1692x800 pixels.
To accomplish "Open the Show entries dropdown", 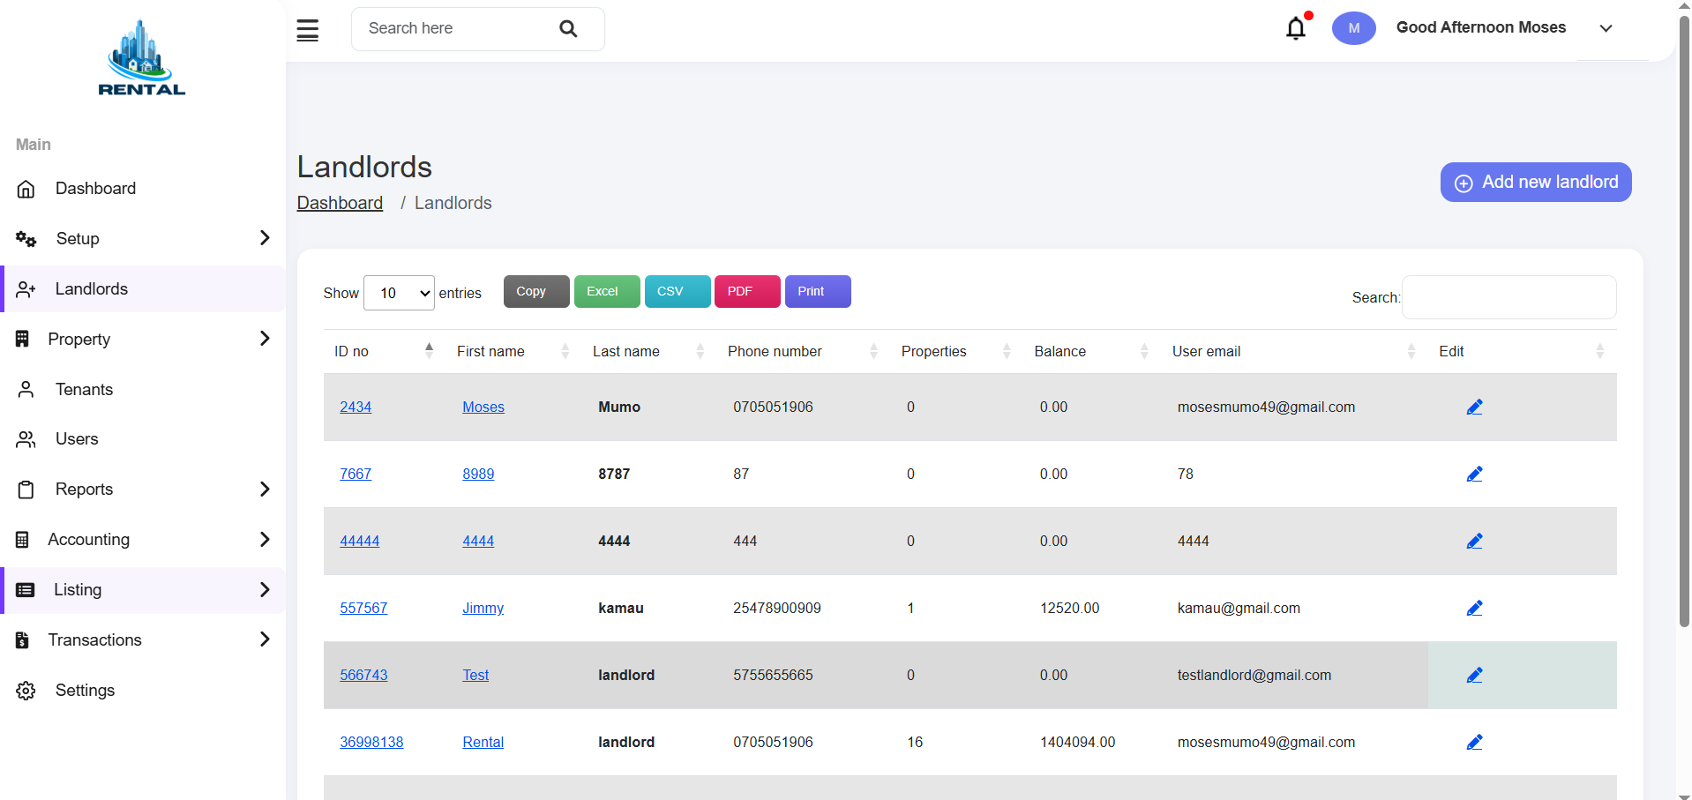I will tap(399, 293).
